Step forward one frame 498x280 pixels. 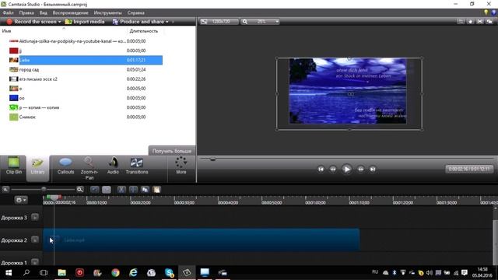point(361,170)
